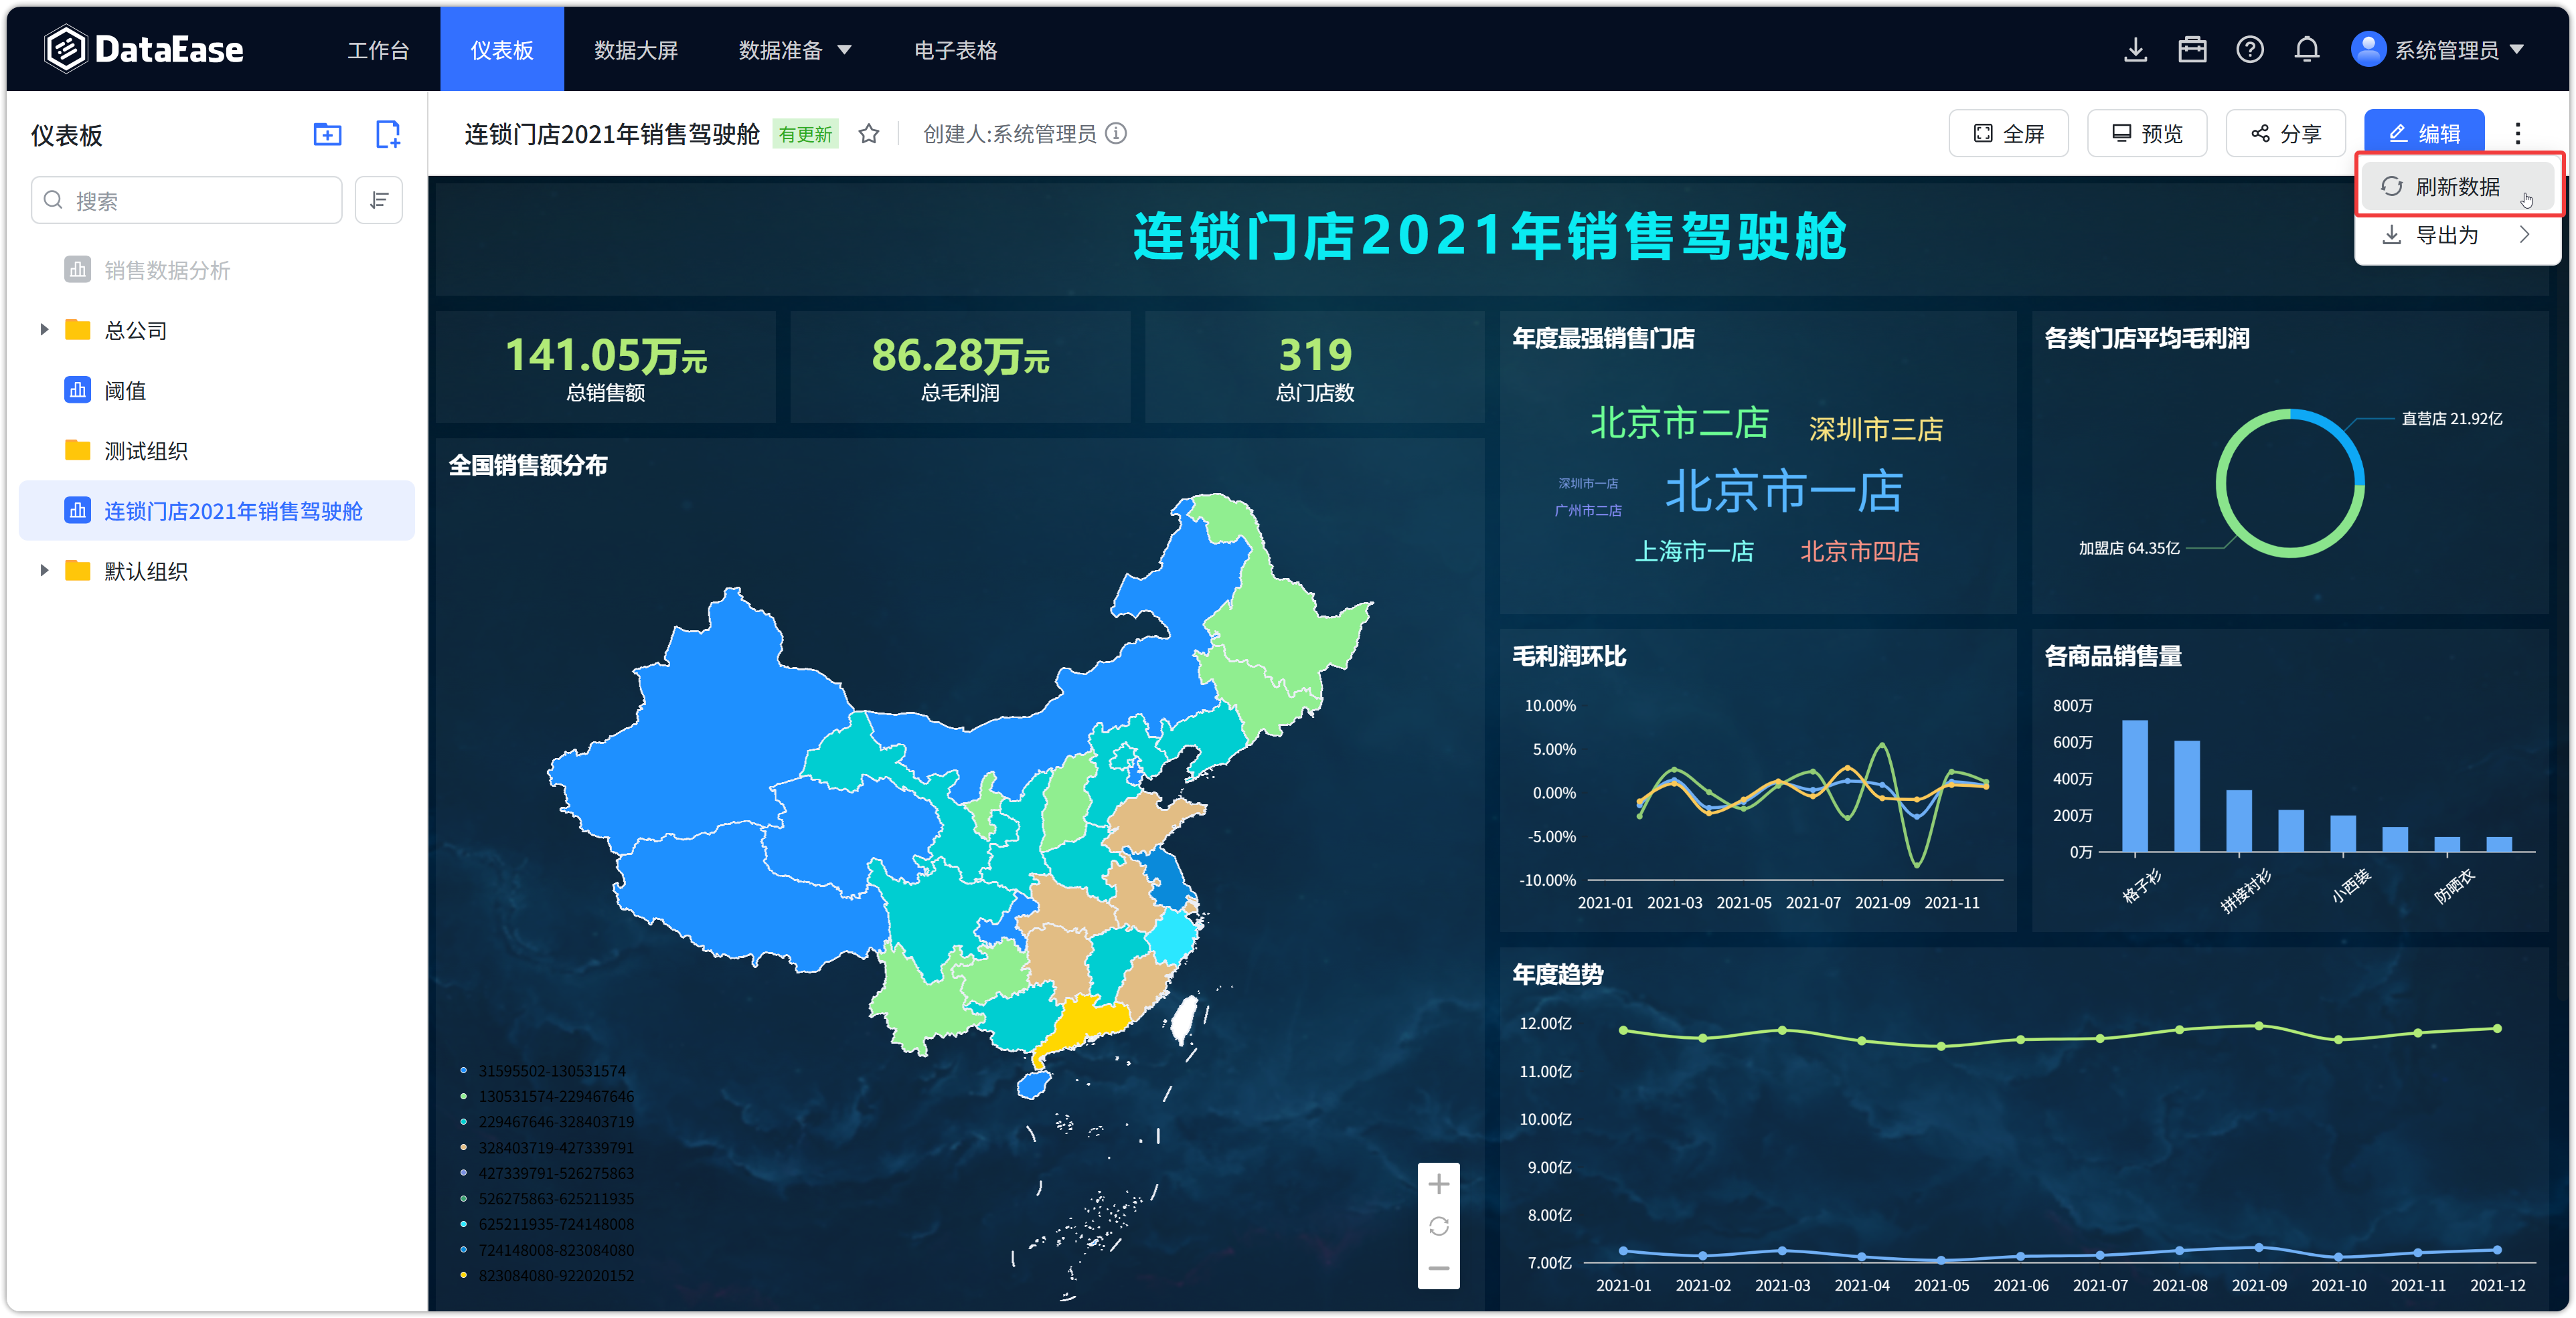The image size is (2576, 1318).
Task: Open 连锁门店2021年销售驾驶舱 in the tree
Action: (x=217, y=512)
